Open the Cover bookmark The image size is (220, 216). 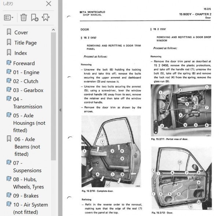coord(21,33)
